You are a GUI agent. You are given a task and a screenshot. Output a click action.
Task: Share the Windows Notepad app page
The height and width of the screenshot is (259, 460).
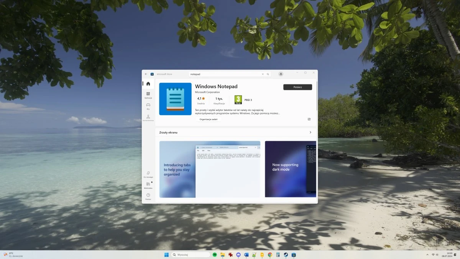309,119
